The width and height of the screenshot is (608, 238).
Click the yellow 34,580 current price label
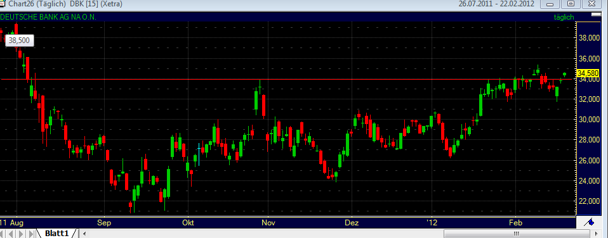[588, 73]
